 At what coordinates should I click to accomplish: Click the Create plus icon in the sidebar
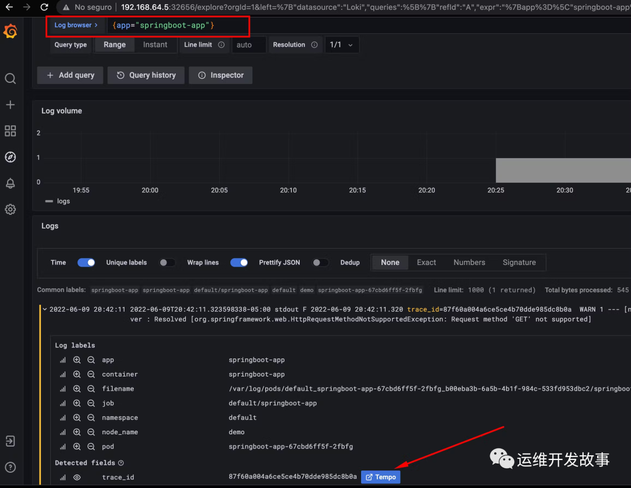click(x=11, y=104)
